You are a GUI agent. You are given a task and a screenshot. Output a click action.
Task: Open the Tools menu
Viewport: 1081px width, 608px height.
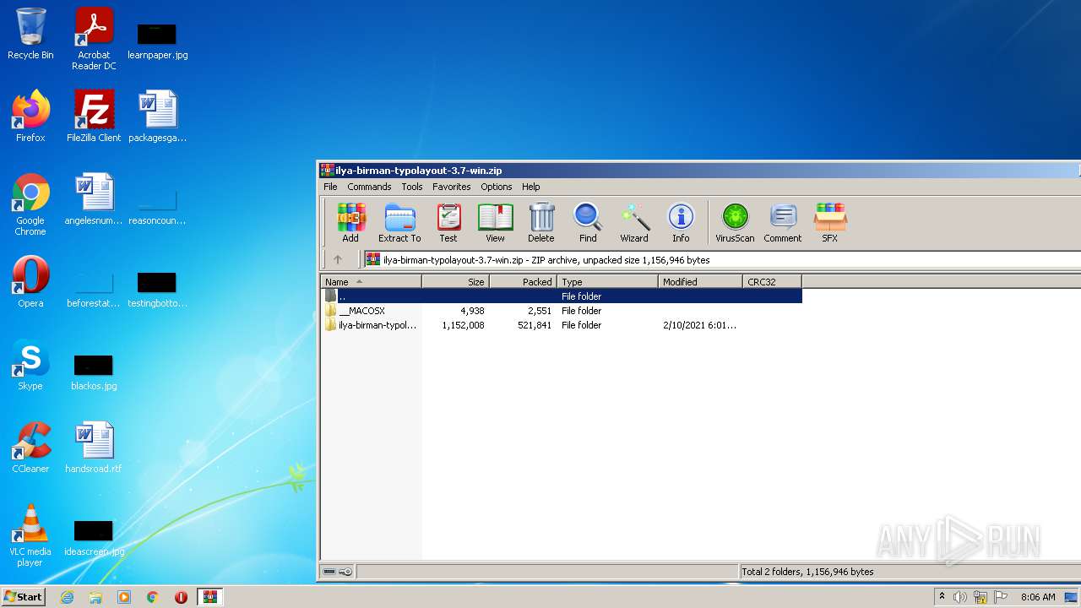pyautogui.click(x=412, y=187)
